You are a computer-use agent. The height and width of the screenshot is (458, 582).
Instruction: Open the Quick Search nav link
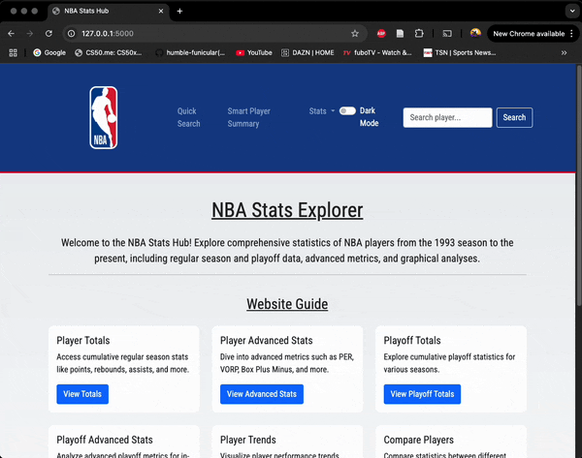(x=188, y=117)
